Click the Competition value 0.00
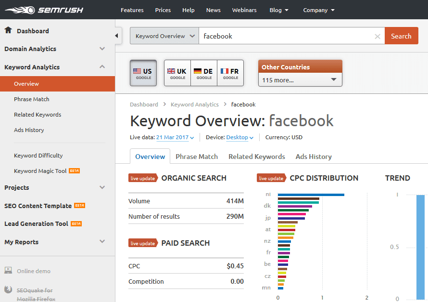428x302 pixels. click(237, 281)
